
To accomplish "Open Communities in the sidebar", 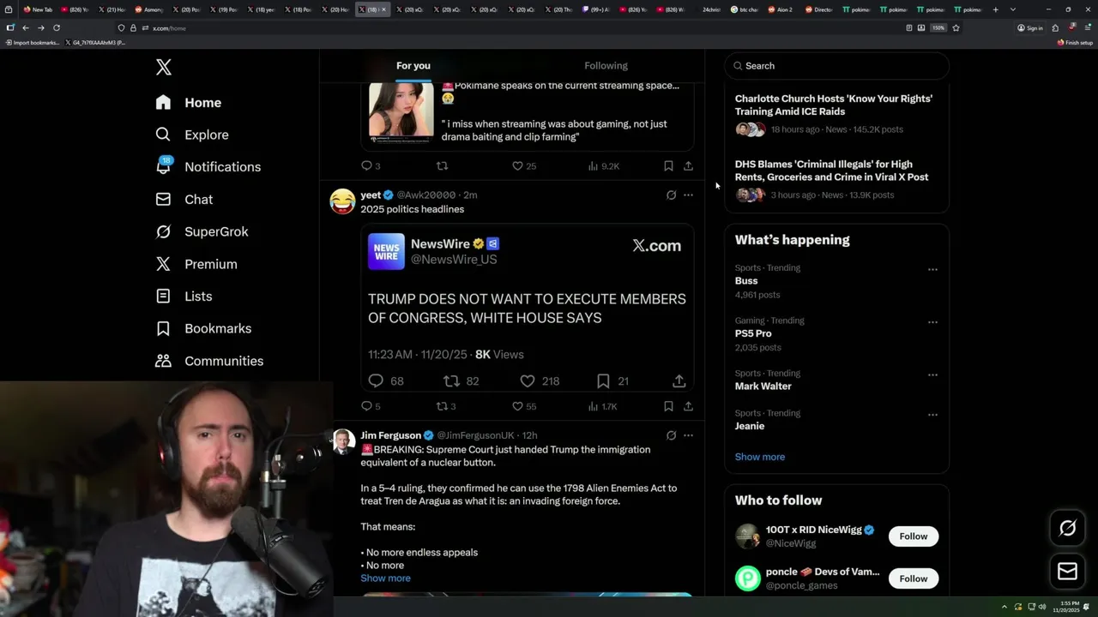I will 209,361.
